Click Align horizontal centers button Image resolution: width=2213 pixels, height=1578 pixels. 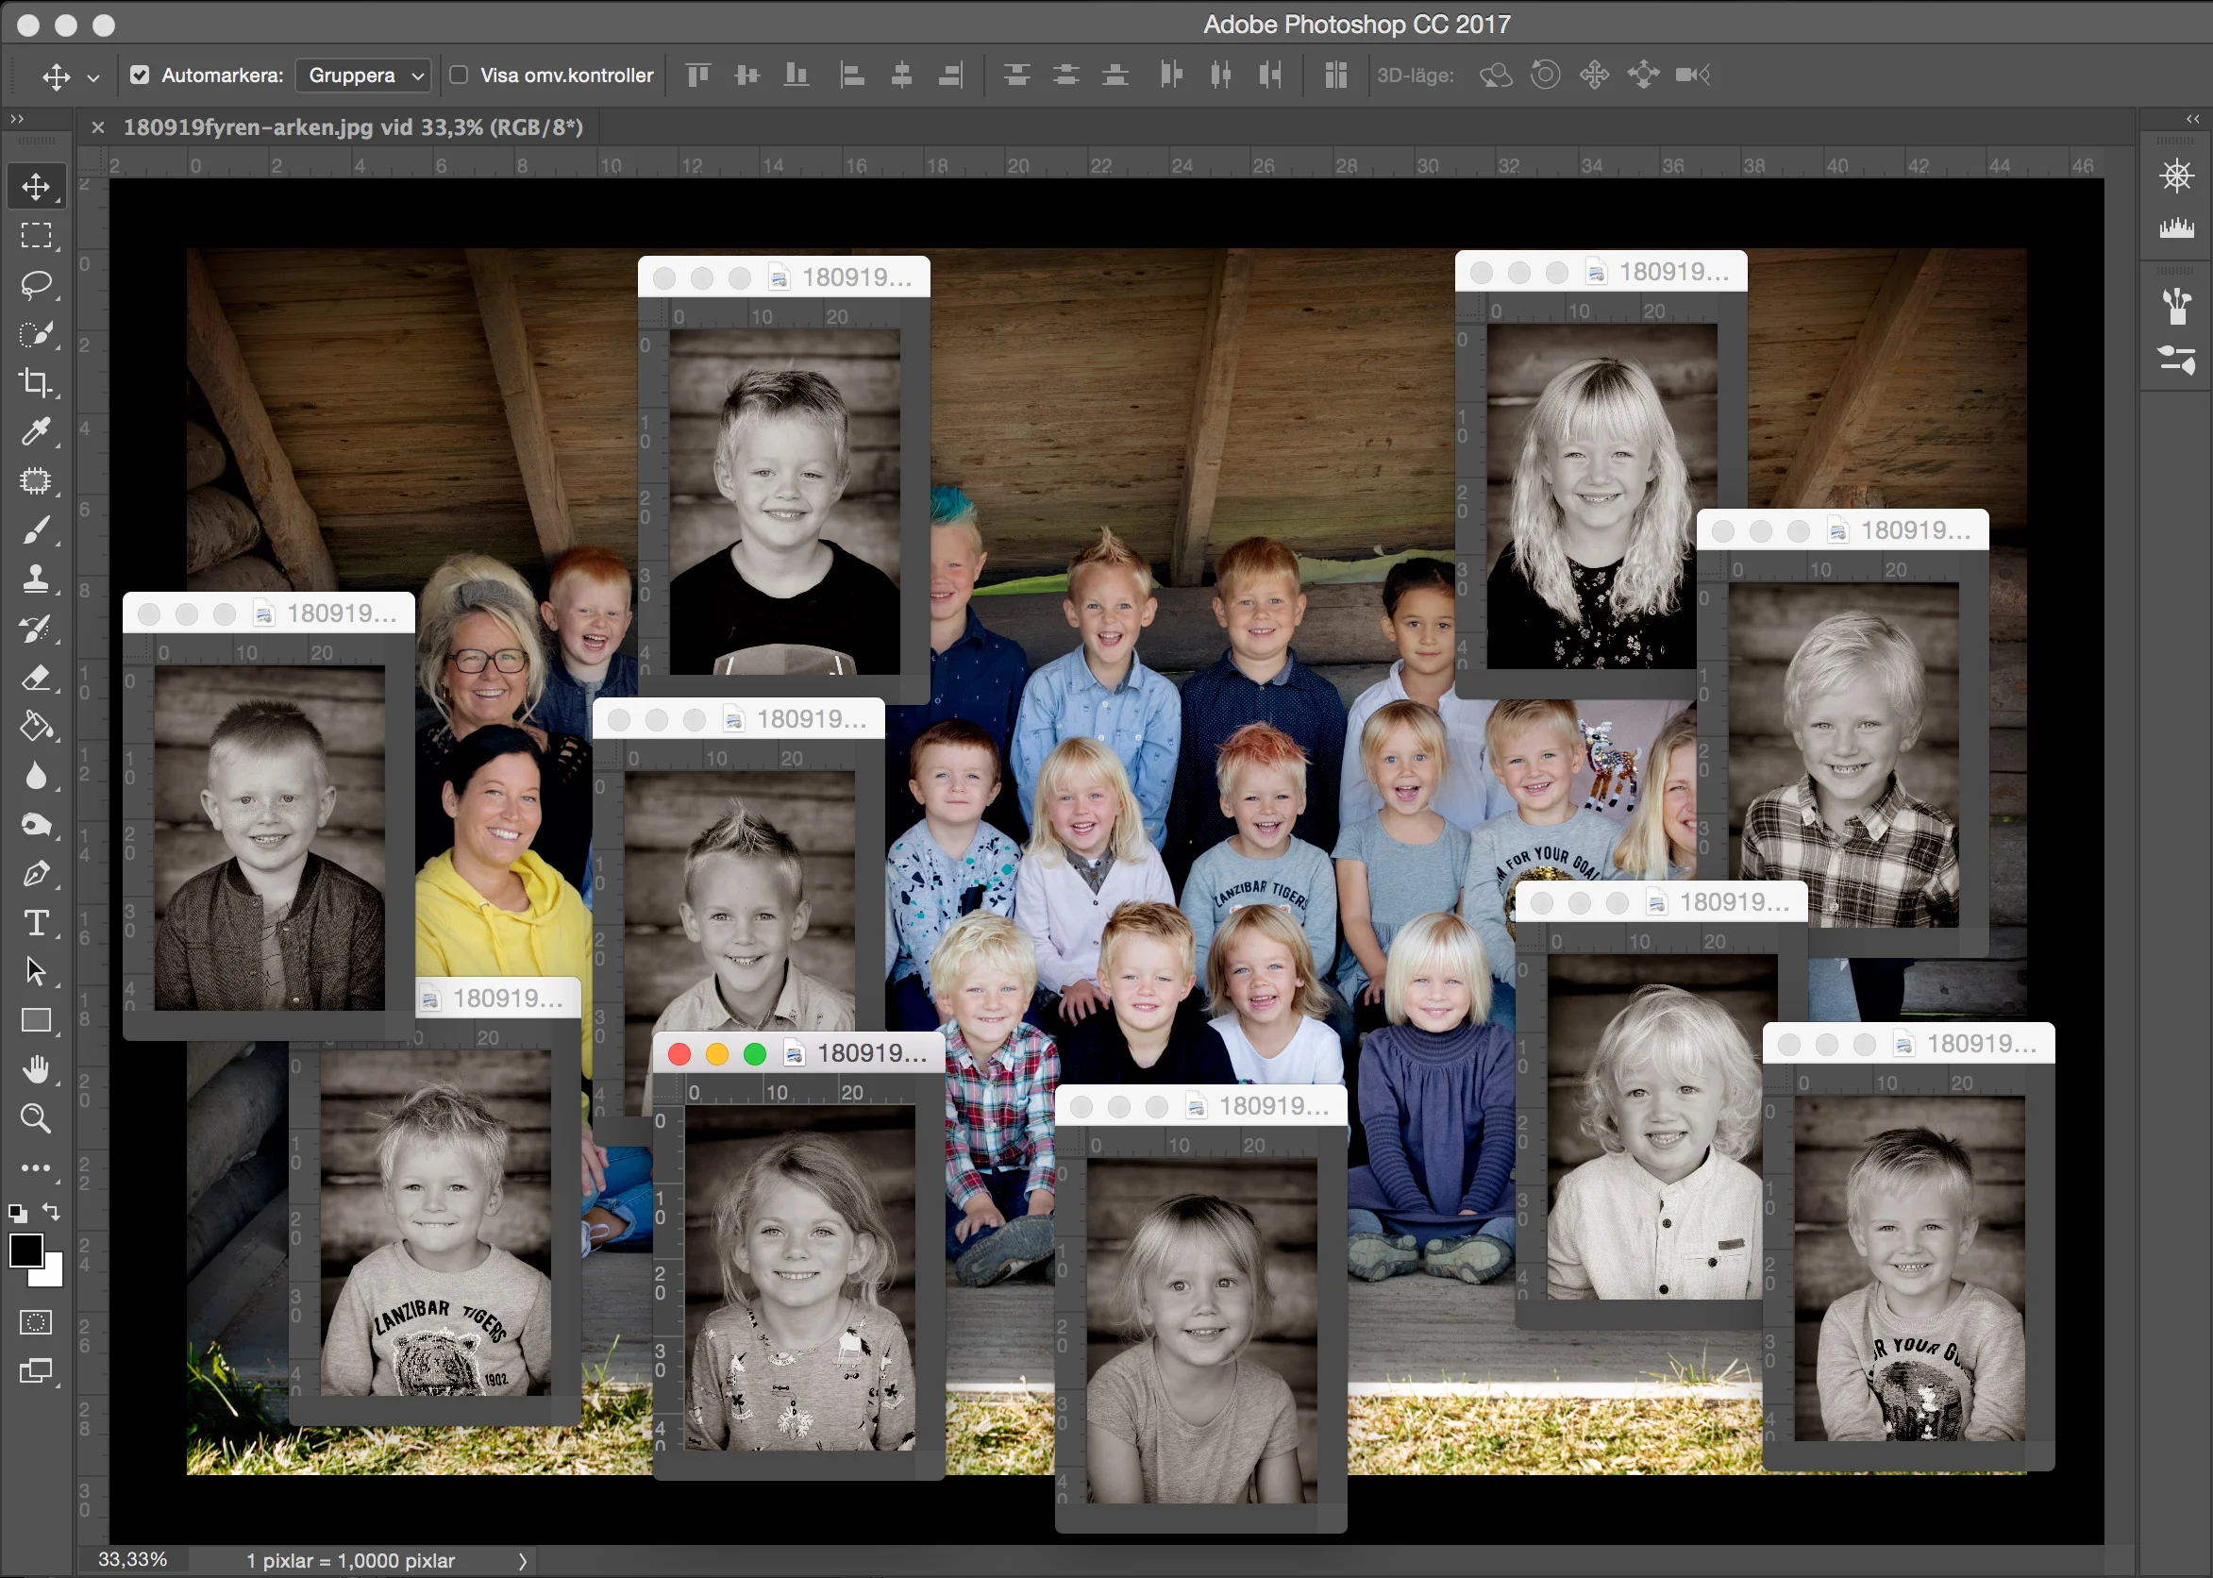901,75
